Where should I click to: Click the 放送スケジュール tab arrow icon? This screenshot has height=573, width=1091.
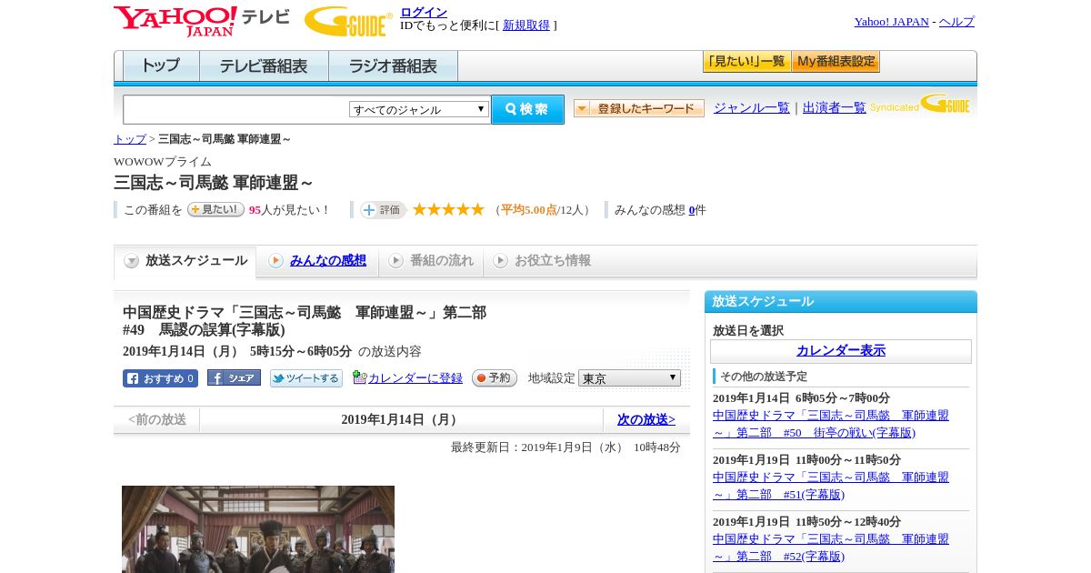[x=132, y=261]
